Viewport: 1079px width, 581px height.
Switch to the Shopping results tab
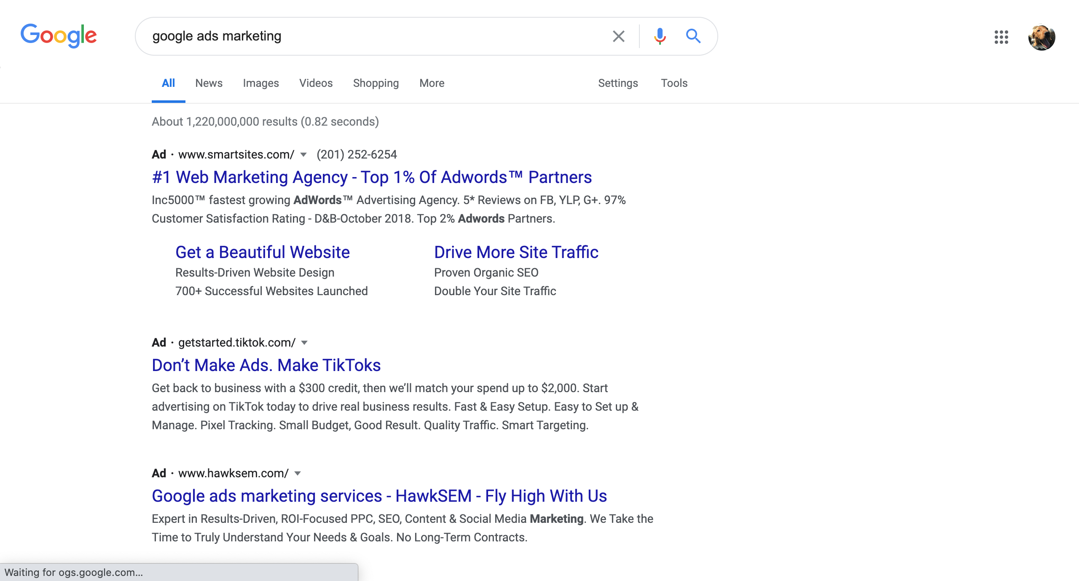[x=376, y=83]
